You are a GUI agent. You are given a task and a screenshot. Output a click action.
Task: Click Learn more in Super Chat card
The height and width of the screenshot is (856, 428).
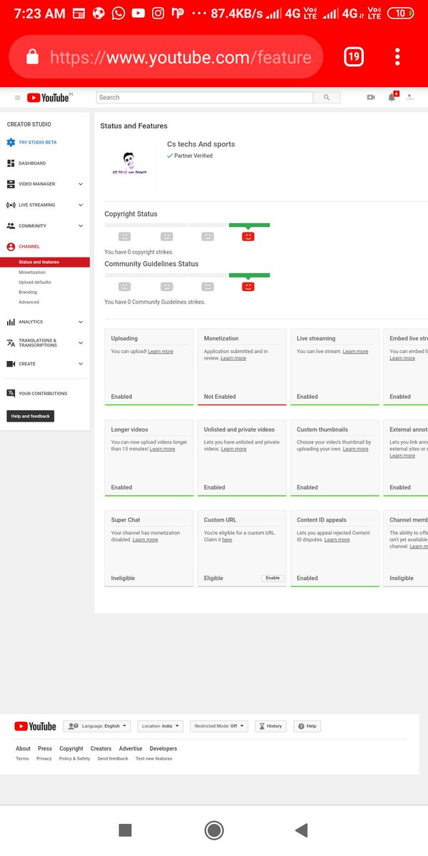(145, 540)
